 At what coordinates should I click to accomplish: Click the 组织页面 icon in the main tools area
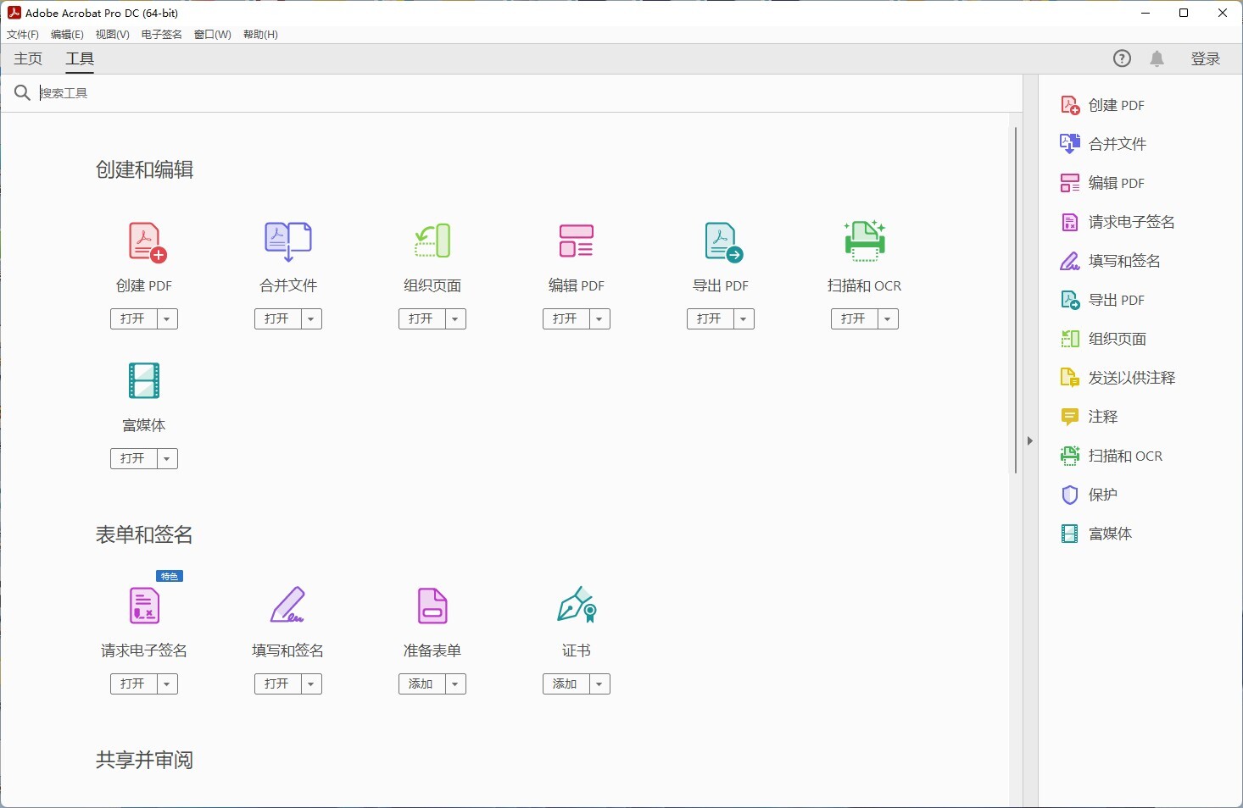[x=432, y=241]
